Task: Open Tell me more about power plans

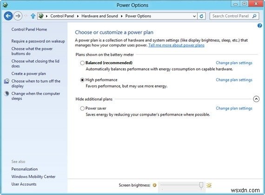Action: [x=176, y=45]
